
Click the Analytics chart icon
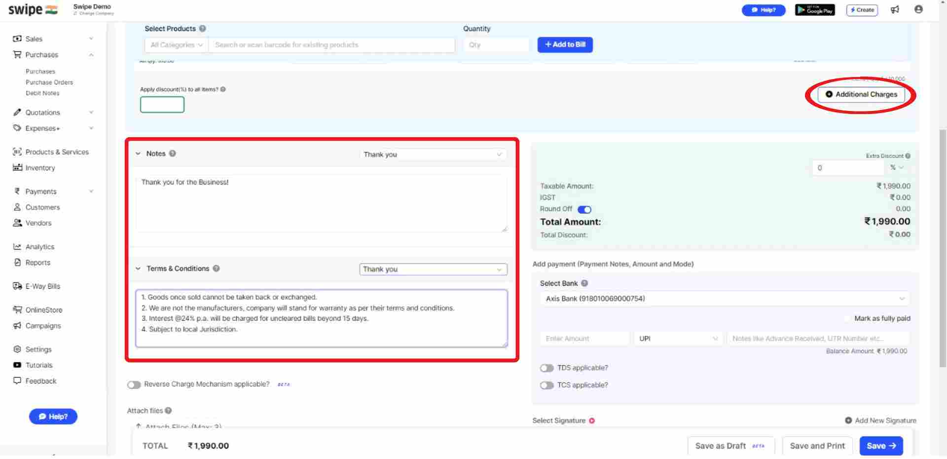pyautogui.click(x=17, y=246)
